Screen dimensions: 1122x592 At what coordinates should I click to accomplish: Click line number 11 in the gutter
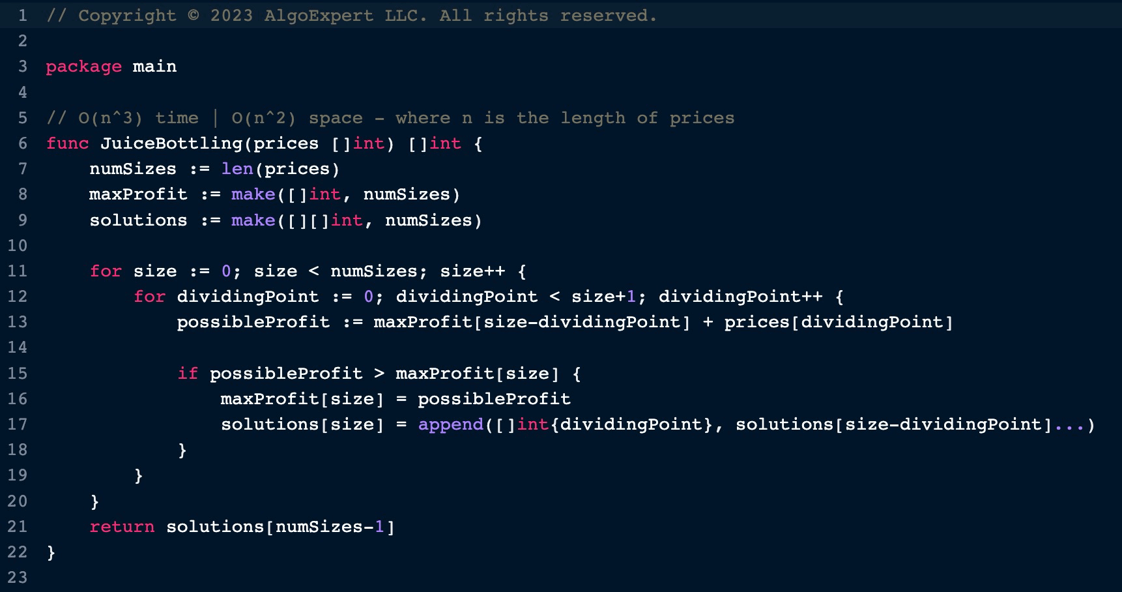18,271
